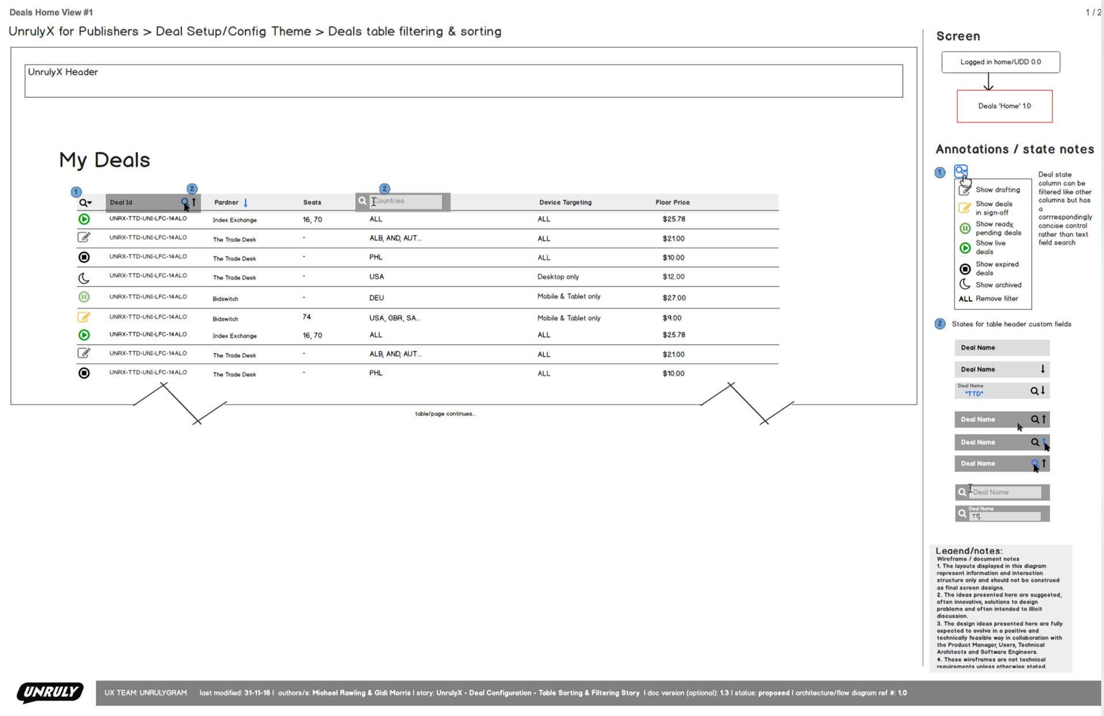The height and width of the screenshot is (716, 1104).
Task: Click the Logged in home/UDD 0.0 box
Action: coord(1000,62)
